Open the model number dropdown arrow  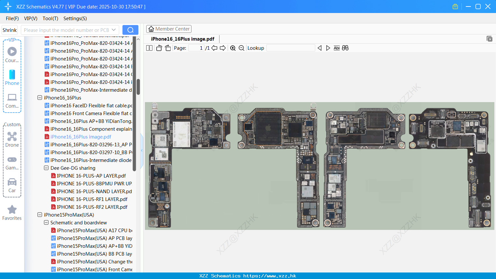pyautogui.click(x=114, y=30)
